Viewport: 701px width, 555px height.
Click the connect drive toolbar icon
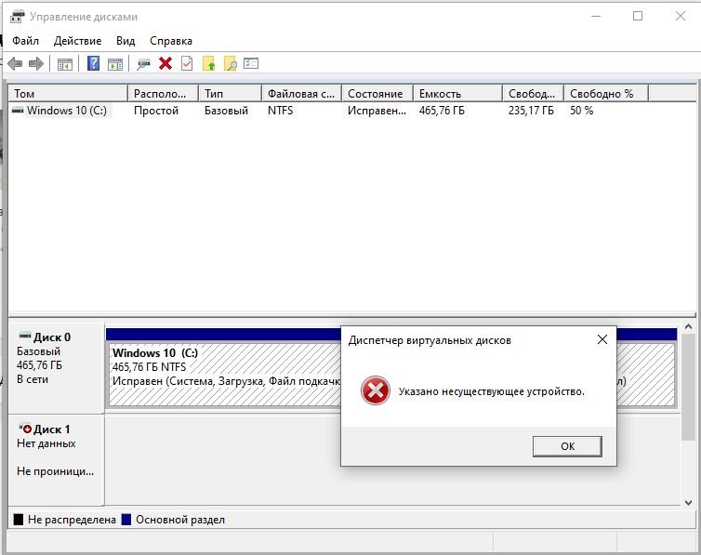[143, 64]
